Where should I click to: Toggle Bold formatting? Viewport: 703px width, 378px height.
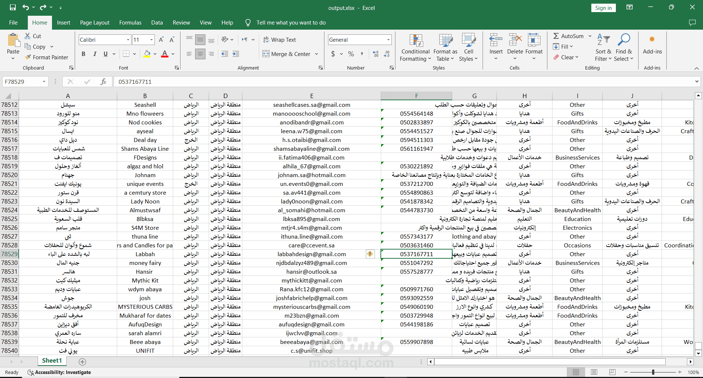point(83,54)
